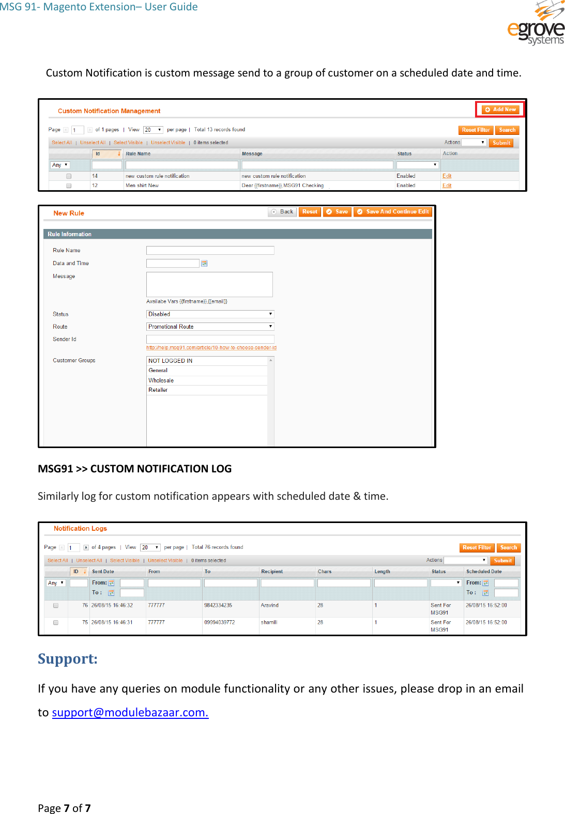
Task: Click Select All link in Custom Notification grid
Action: [62, 143]
